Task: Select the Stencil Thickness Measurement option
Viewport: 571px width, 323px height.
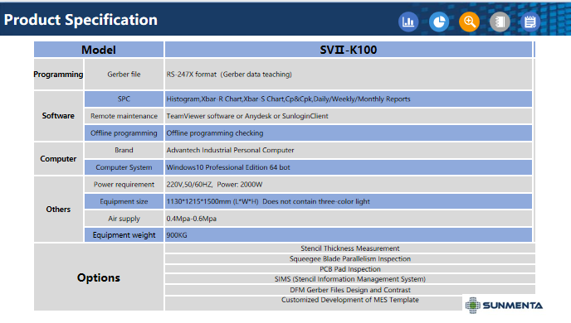Action: [x=350, y=248]
